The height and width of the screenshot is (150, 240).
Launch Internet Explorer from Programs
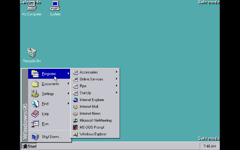tap(95, 100)
